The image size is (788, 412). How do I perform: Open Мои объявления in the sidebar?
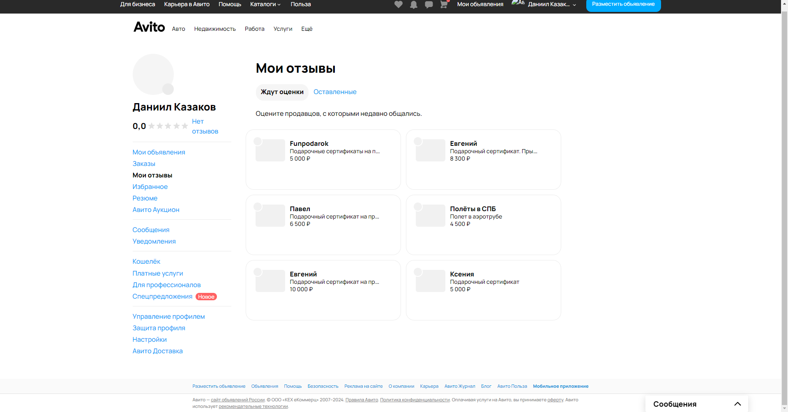[159, 152]
